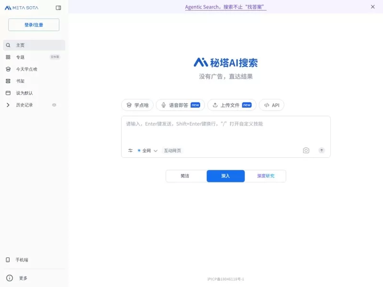
Task: Click the blue 深入 mode control
Action: pos(225,176)
